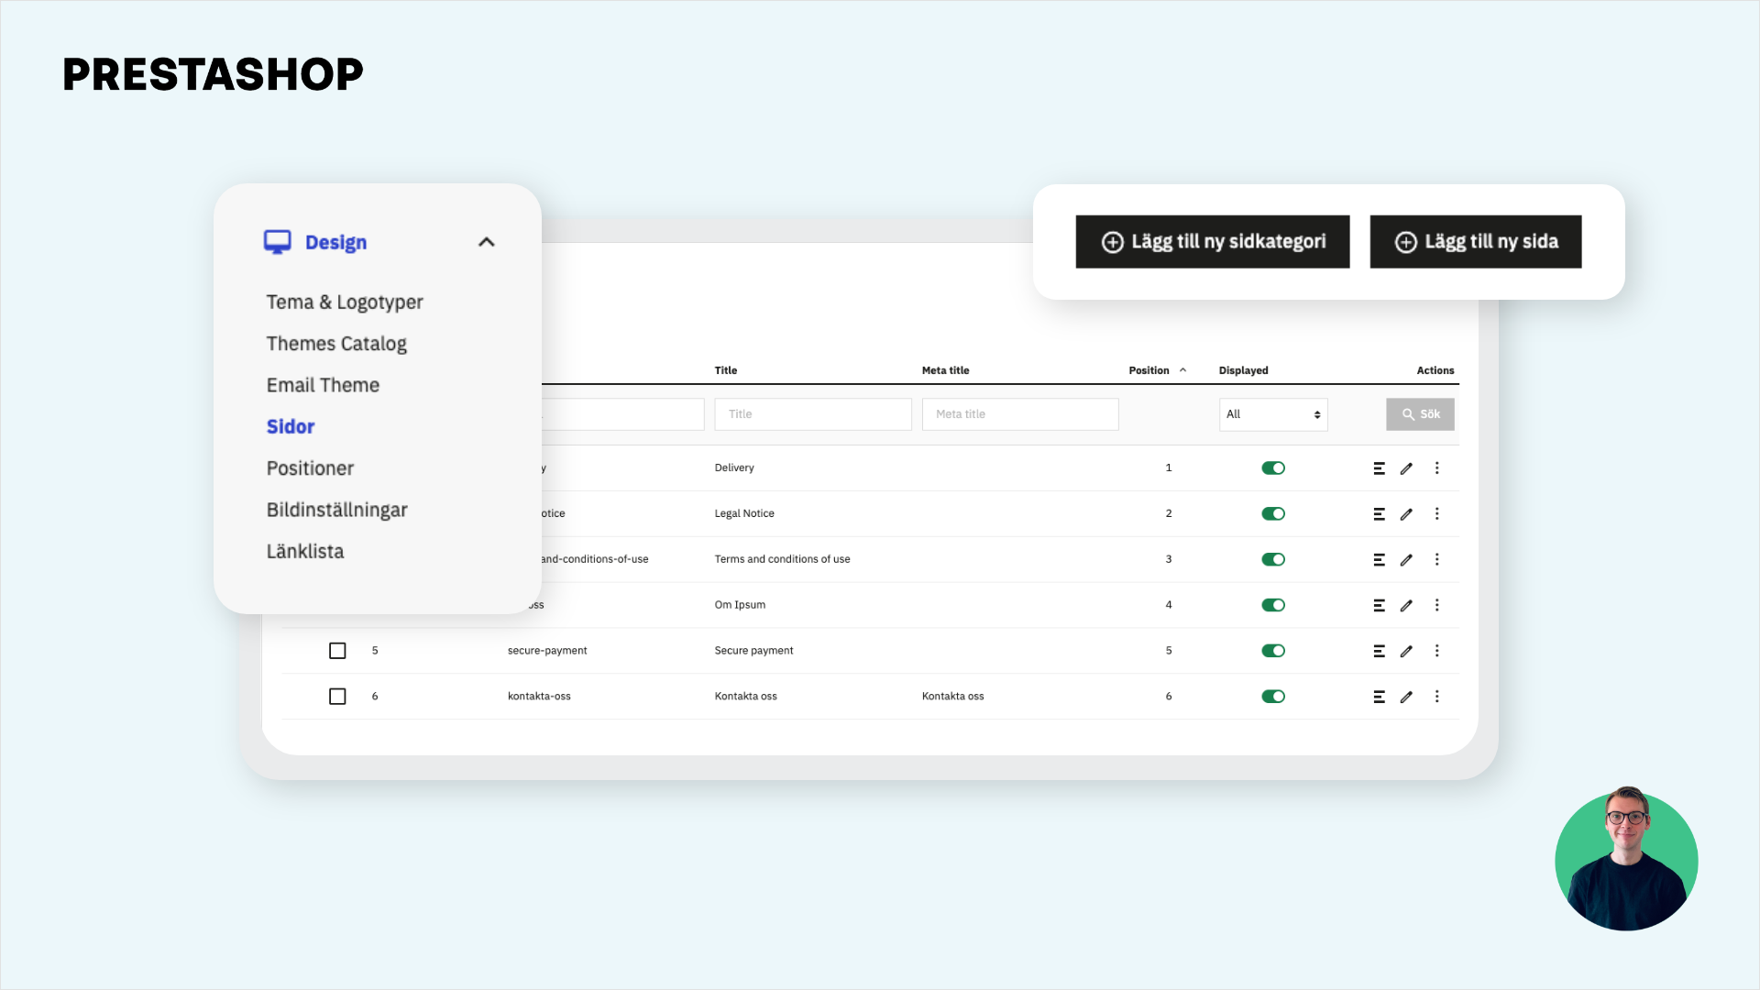Screen dimensions: 1760x990
Task: Toggle Displayed switch for Delivery page
Action: click(1273, 468)
